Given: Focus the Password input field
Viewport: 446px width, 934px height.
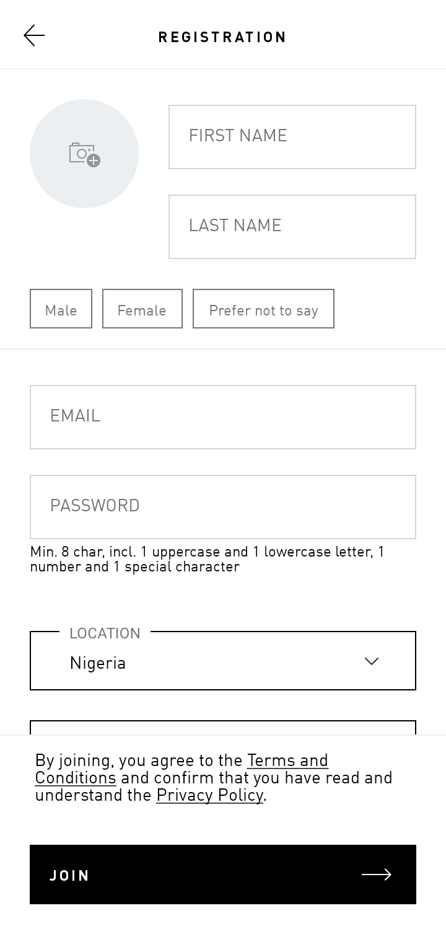Looking at the screenshot, I should [x=223, y=507].
